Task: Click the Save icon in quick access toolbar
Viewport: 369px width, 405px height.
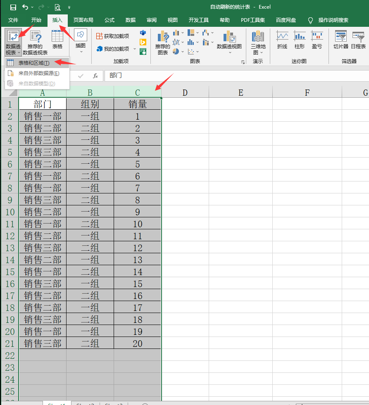Action: point(13,7)
